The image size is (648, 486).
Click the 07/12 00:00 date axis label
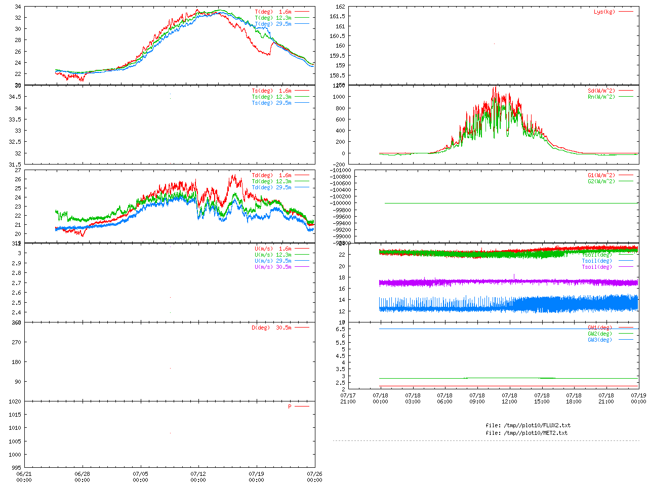click(x=198, y=477)
